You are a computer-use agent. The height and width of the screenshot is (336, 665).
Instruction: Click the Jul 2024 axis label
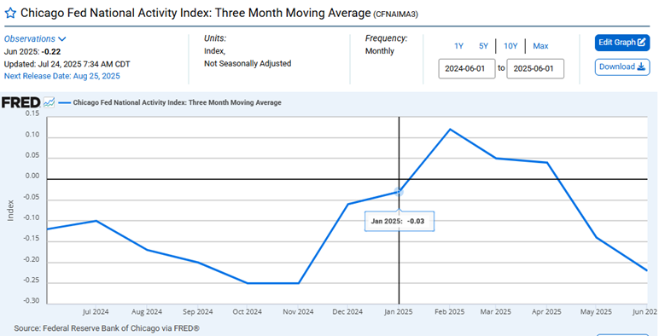pos(96,312)
